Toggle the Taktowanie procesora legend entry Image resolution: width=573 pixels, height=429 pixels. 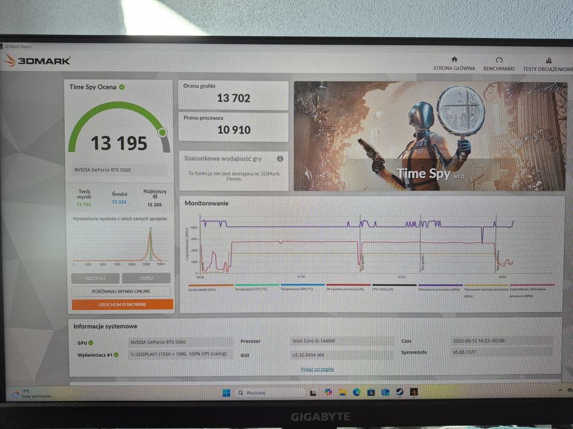440,287
